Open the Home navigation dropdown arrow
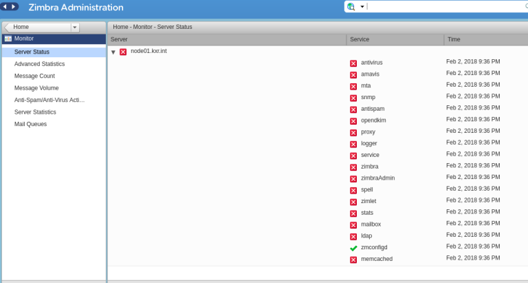 pyautogui.click(x=75, y=28)
